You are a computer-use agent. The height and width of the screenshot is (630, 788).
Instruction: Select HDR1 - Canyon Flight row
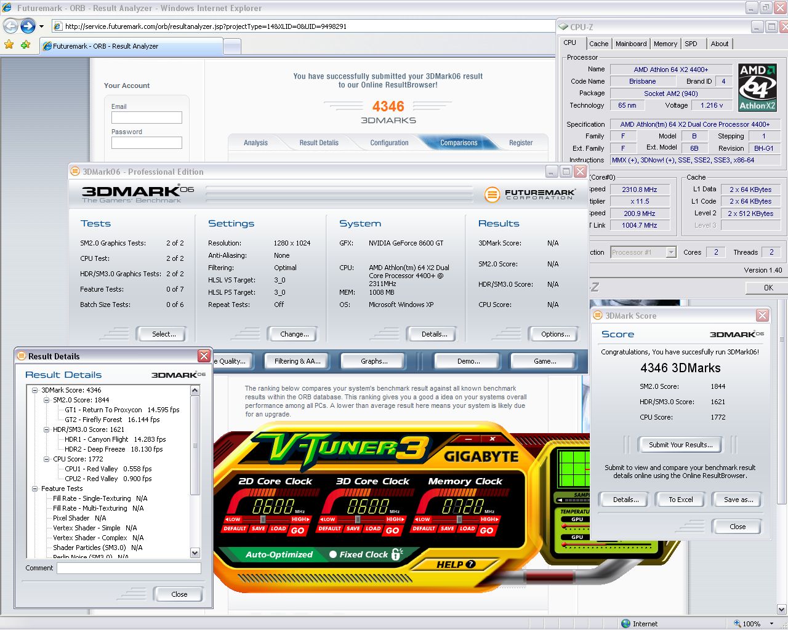tap(115, 439)
